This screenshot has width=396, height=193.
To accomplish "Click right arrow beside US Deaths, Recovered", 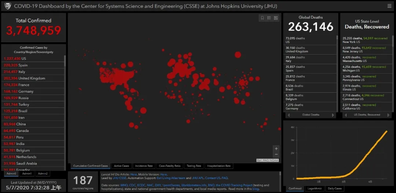I will click(389, 115).
